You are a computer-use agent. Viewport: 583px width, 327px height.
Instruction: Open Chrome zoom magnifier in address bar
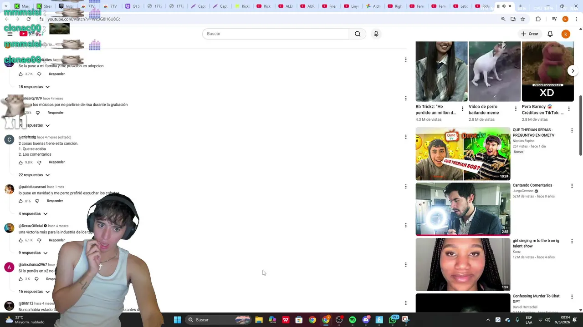503,19
